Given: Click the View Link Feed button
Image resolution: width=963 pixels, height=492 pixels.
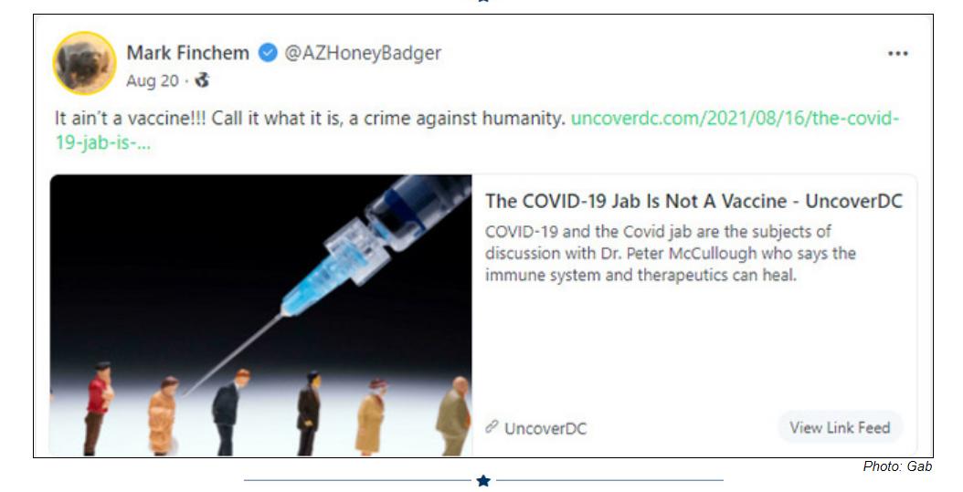Looking at the screenshot, I should pos(840,427).
